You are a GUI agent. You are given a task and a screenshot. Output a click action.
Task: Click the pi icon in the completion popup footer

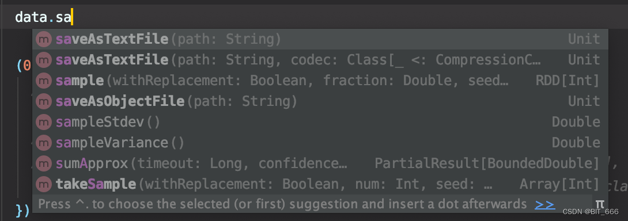(600, 204)
